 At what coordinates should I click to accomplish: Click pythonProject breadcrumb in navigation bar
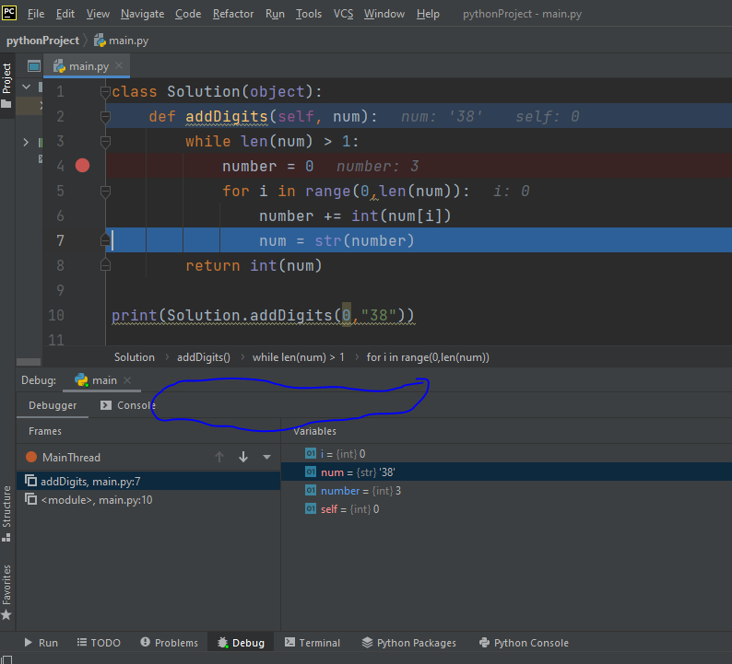[42, 41]
